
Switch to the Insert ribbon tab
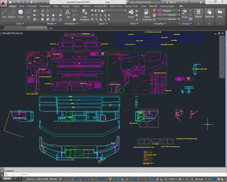click(x=22, y=6)
